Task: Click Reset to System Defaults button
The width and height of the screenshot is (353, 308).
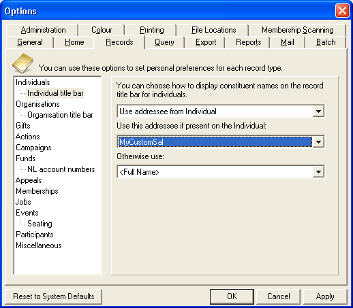Action: point(53,296)
